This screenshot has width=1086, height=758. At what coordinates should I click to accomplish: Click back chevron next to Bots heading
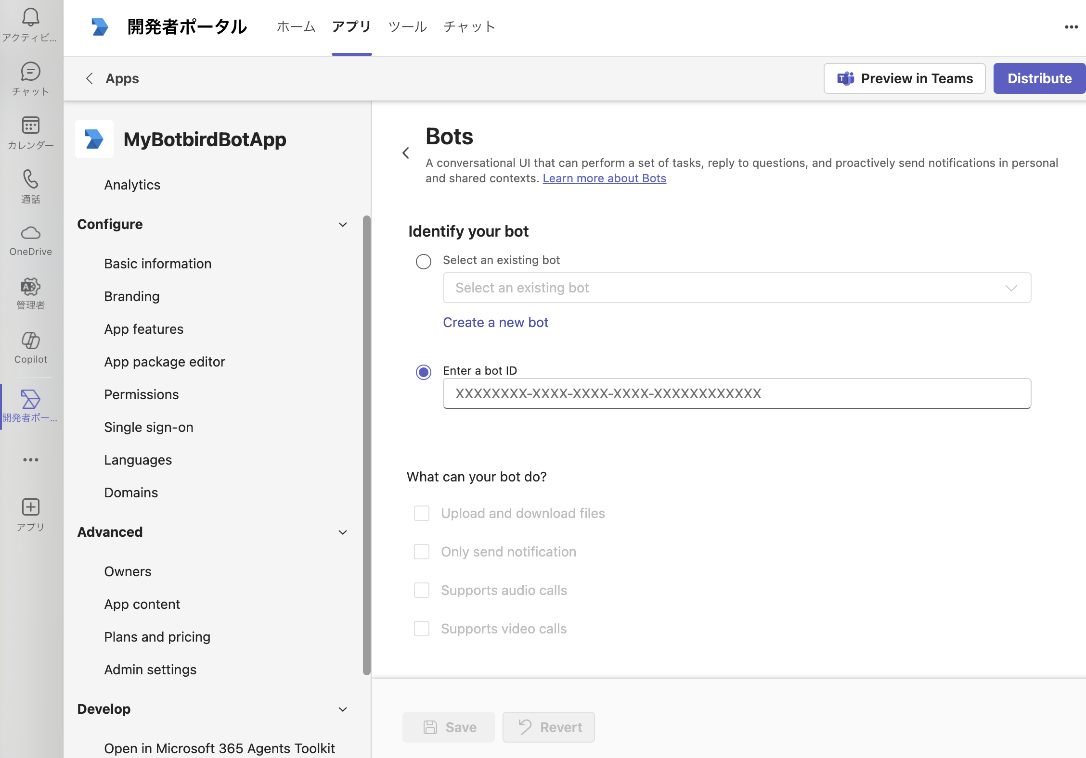coord(406,153)
